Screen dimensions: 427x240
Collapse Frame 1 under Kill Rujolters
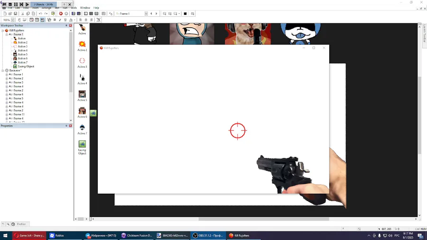[x=7, y=35]
